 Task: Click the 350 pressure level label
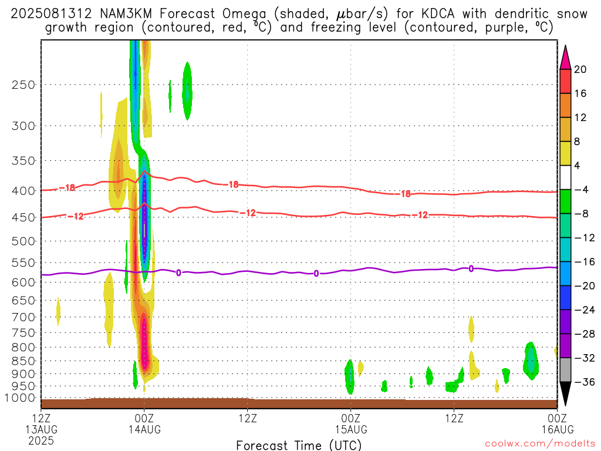click(23, 161)
